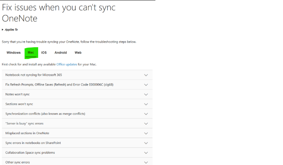Expand chevron for Collaboration Space sync problems
Screen dimensions: 283x165
point(146,153)
